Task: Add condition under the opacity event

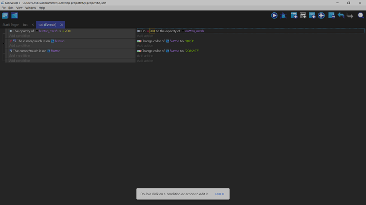Action: click(x=20, y=36)
